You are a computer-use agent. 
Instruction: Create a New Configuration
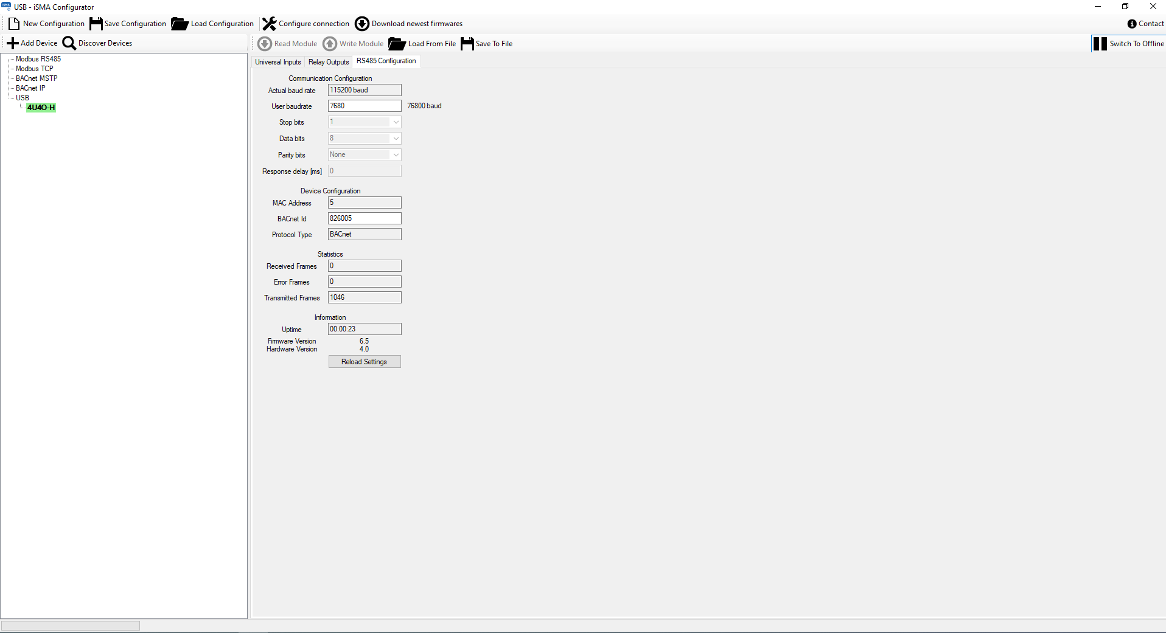point(46,23)
